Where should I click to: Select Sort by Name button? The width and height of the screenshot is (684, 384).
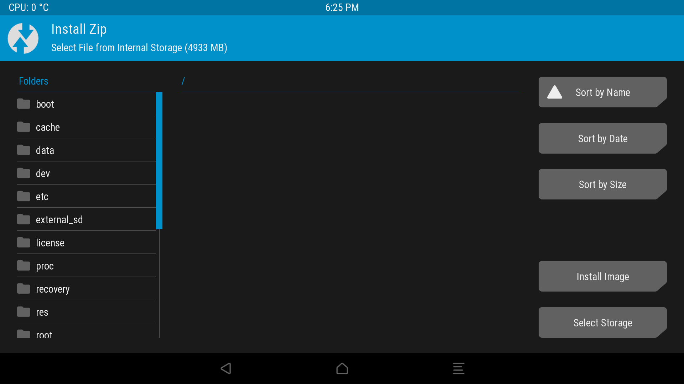click(x=603, y=92)
